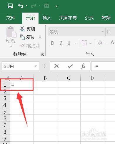115x144 pixels.
Task: Select column D header
Action: (92, 78)
